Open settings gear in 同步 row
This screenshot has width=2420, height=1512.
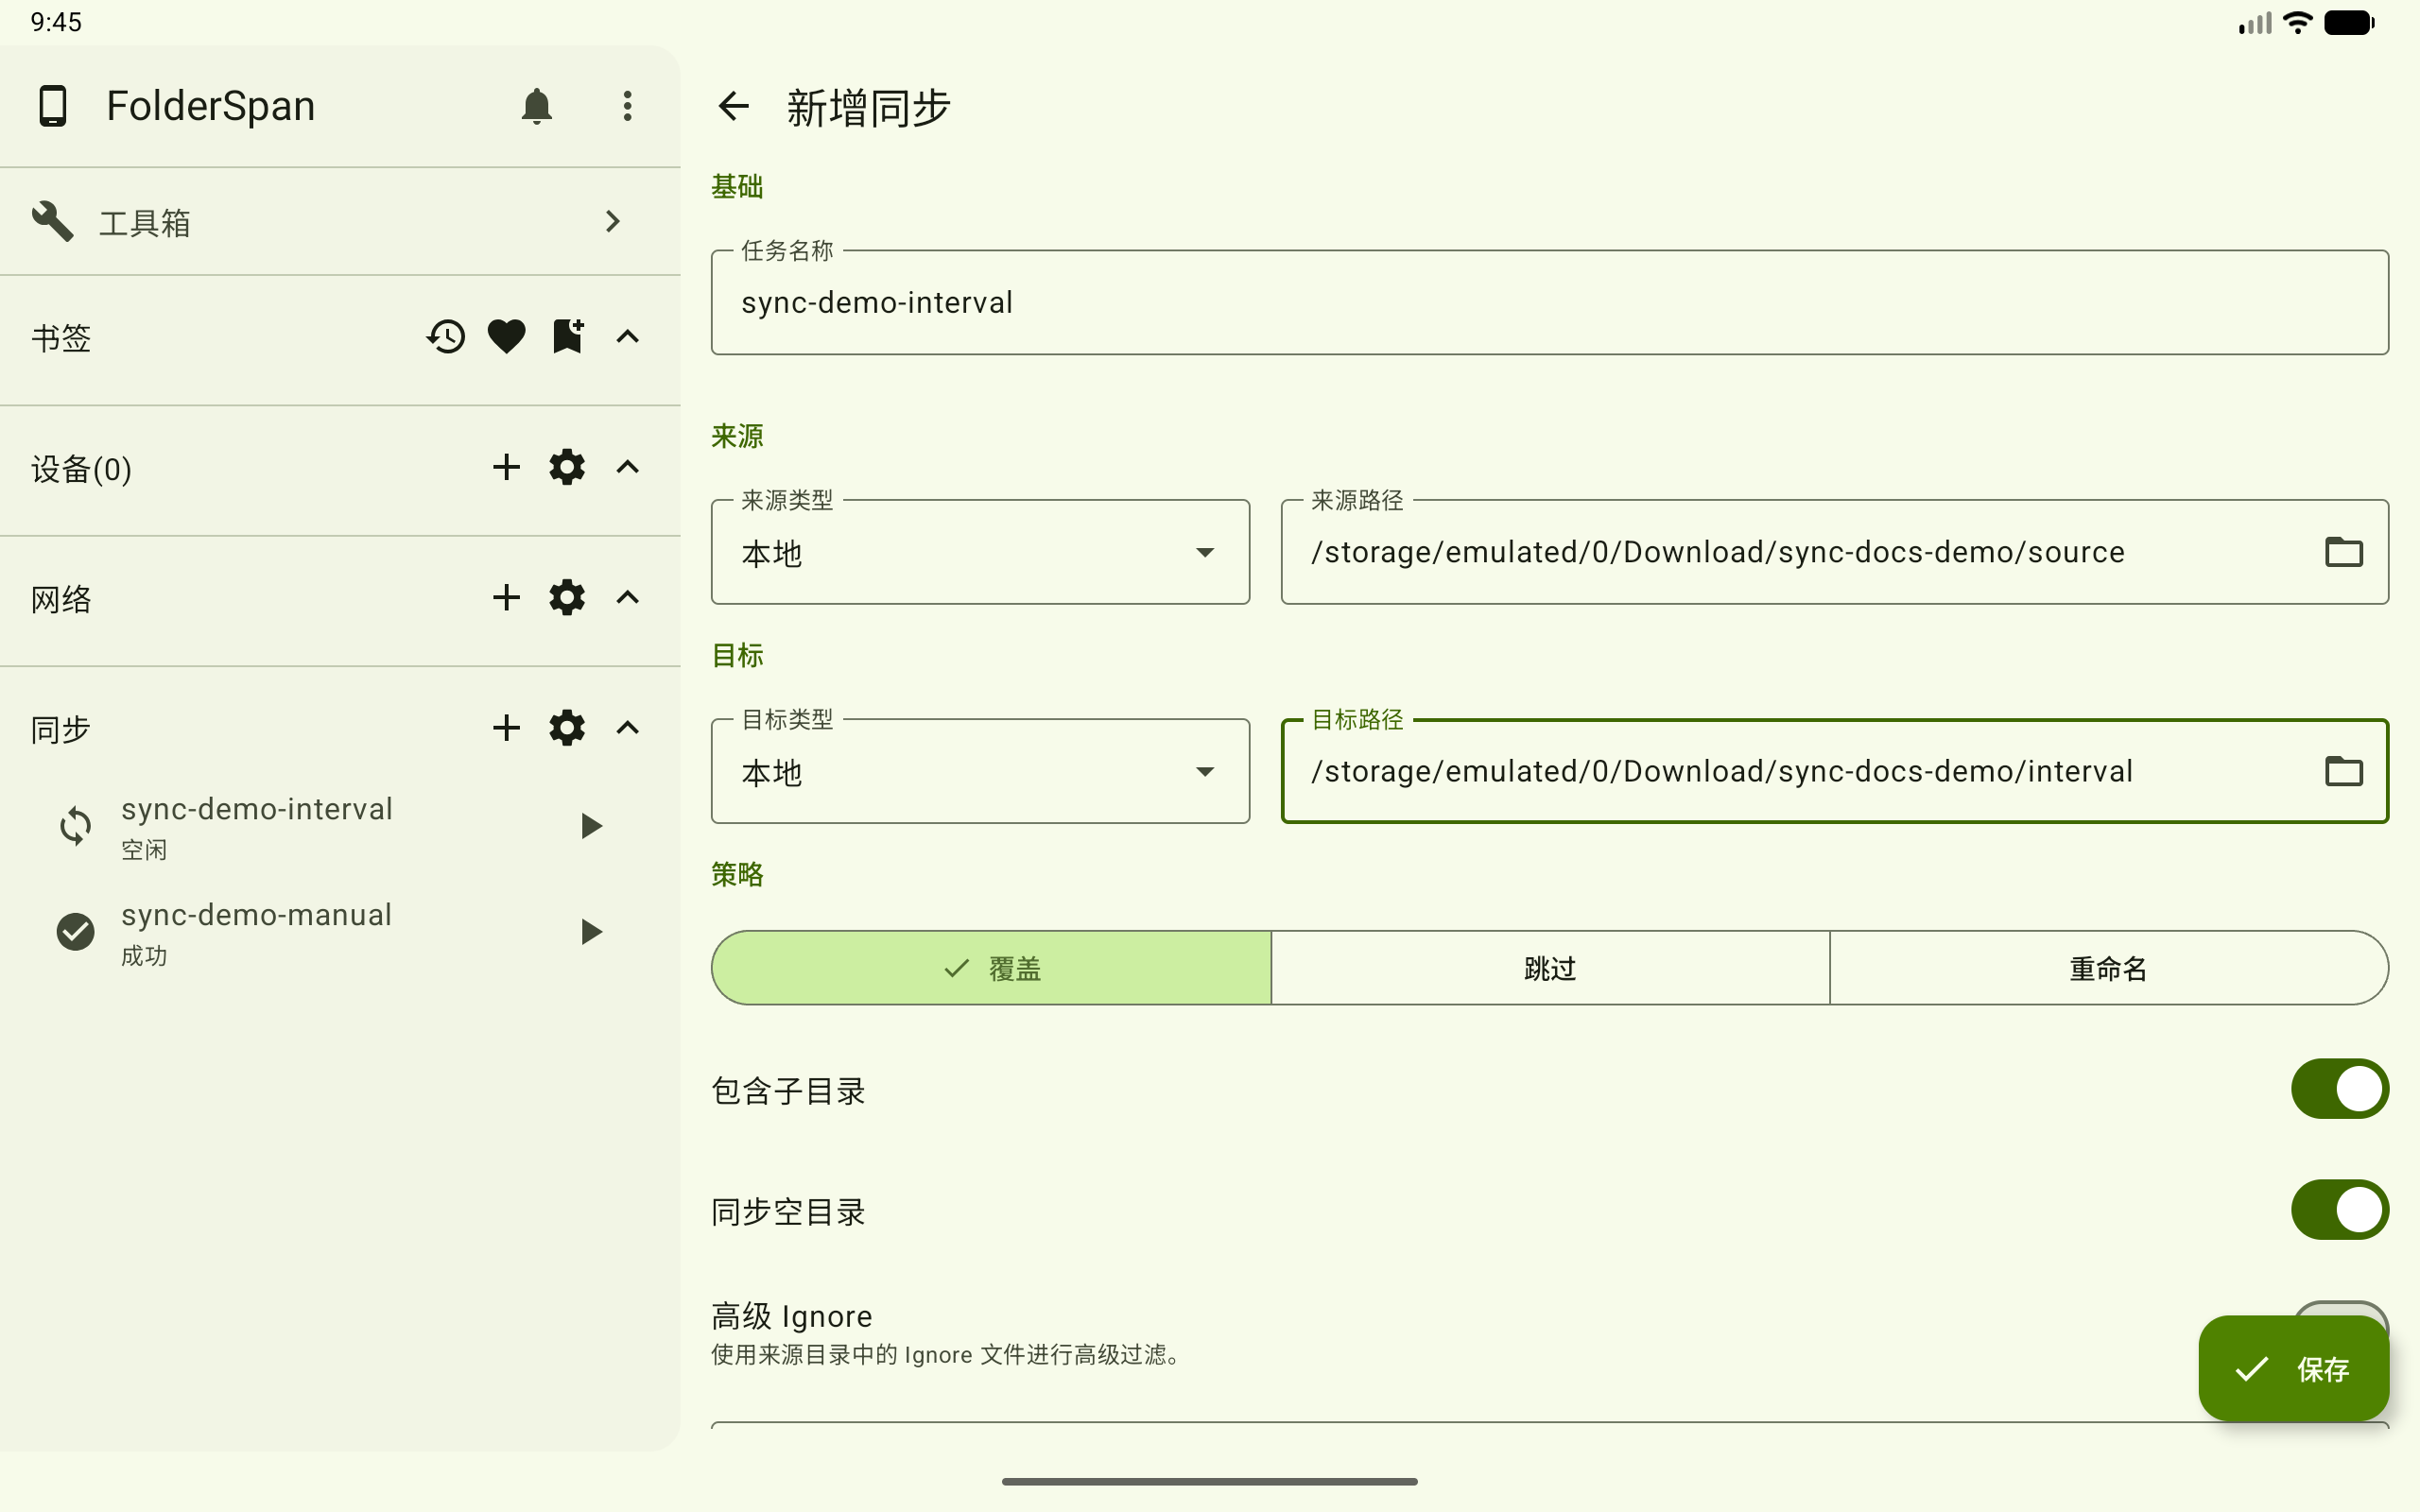(567, 728)
